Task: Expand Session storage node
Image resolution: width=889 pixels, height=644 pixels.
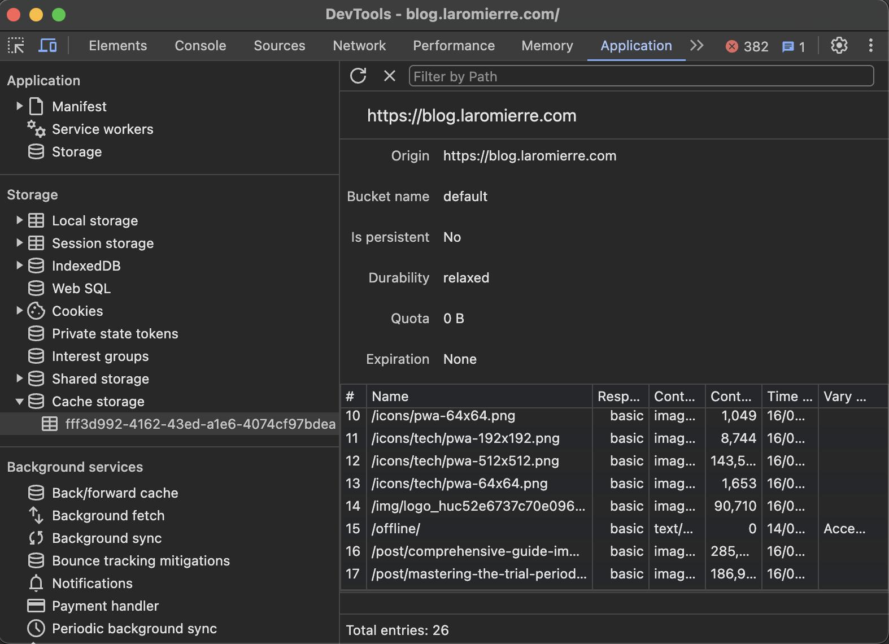Action: point(19,243)
